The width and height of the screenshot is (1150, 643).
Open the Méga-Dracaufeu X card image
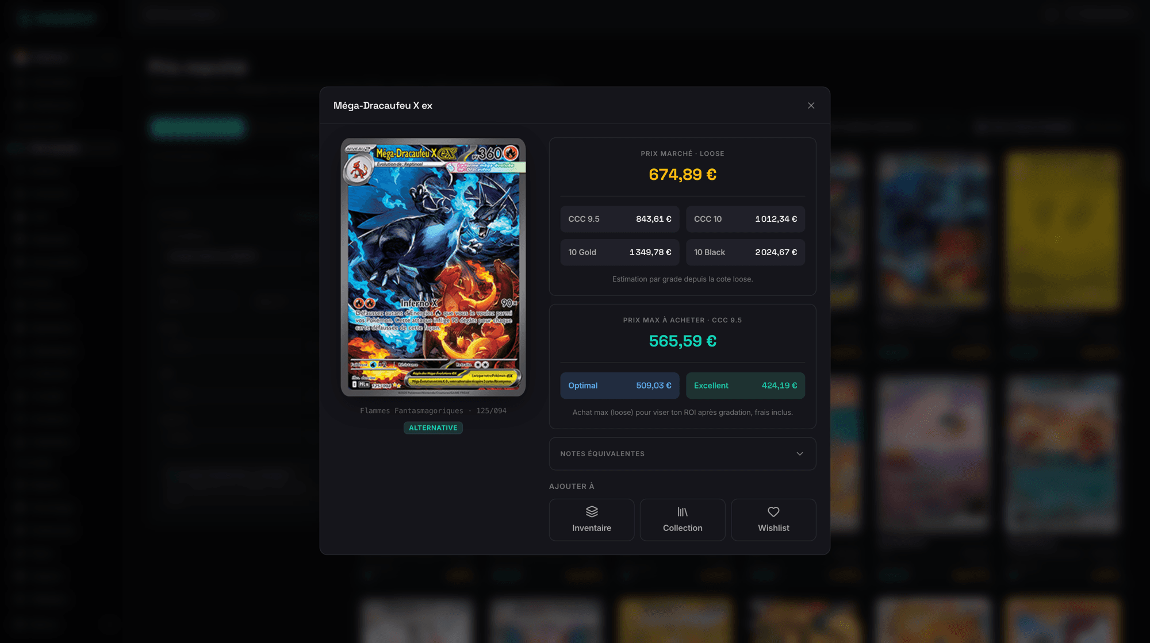pos(433,267)
